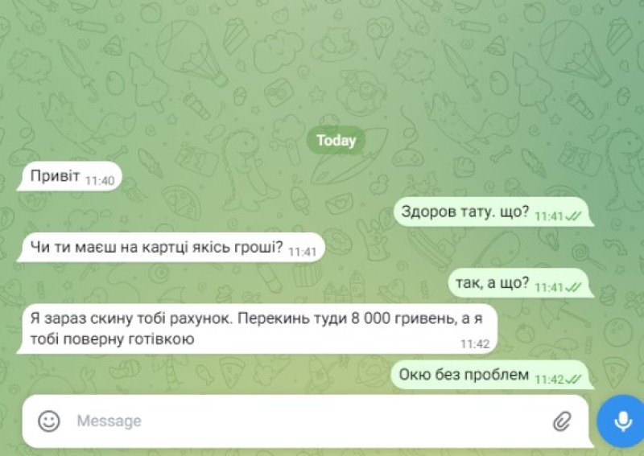Click the 11:42 timestamp on transfer request
This screenshot has height=456, width=644.
pyautogui.click(x=475, y=343)
